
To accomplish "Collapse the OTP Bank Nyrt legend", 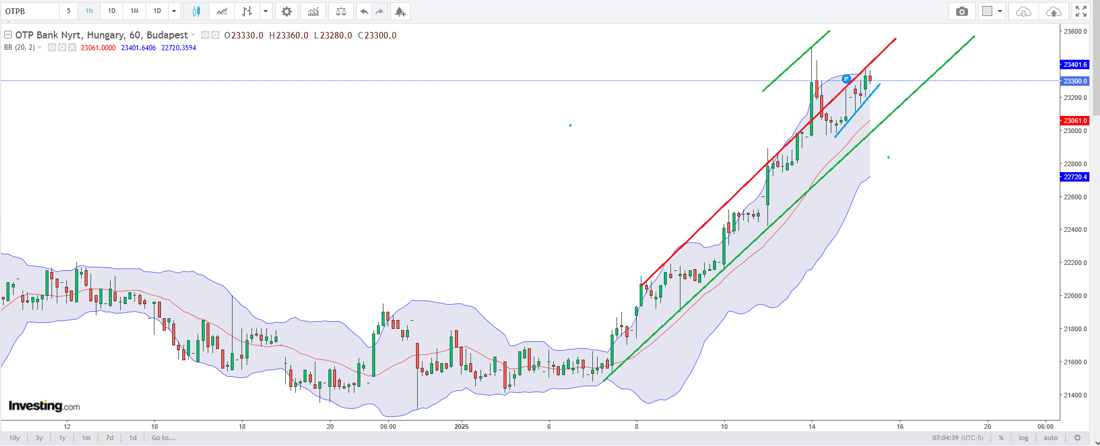I will pos(8,35).
